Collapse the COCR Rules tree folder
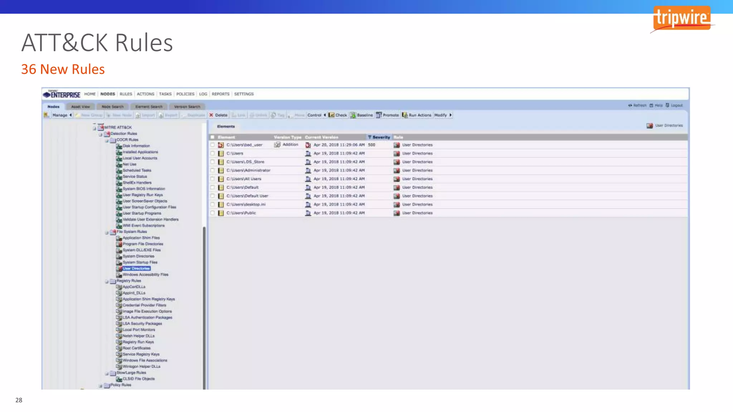 [107, 141]
